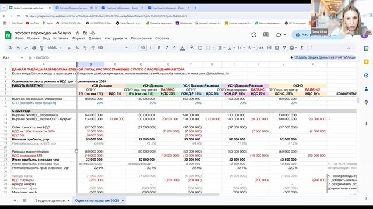Insert a comment from the toolbar
373x209 pixels.
click(x=269, y=48)
